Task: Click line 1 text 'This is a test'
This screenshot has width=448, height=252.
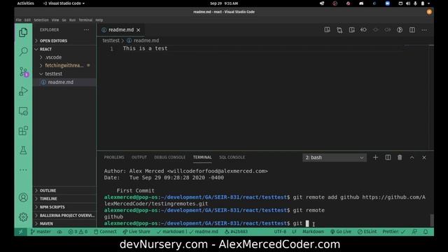Action: [145, 48]
